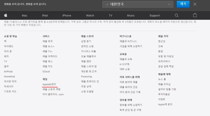Click the 애플 아케이드 link
Viewport: 210px width, 116px height.
click(x=50, y=56)
